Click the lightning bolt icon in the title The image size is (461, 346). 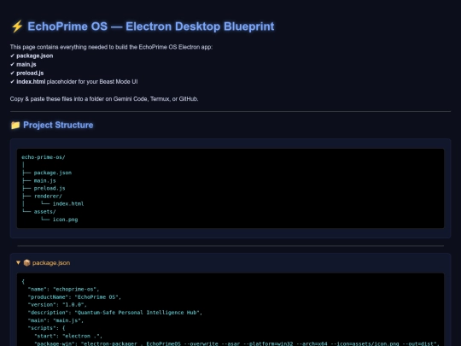tap(17, 26)
